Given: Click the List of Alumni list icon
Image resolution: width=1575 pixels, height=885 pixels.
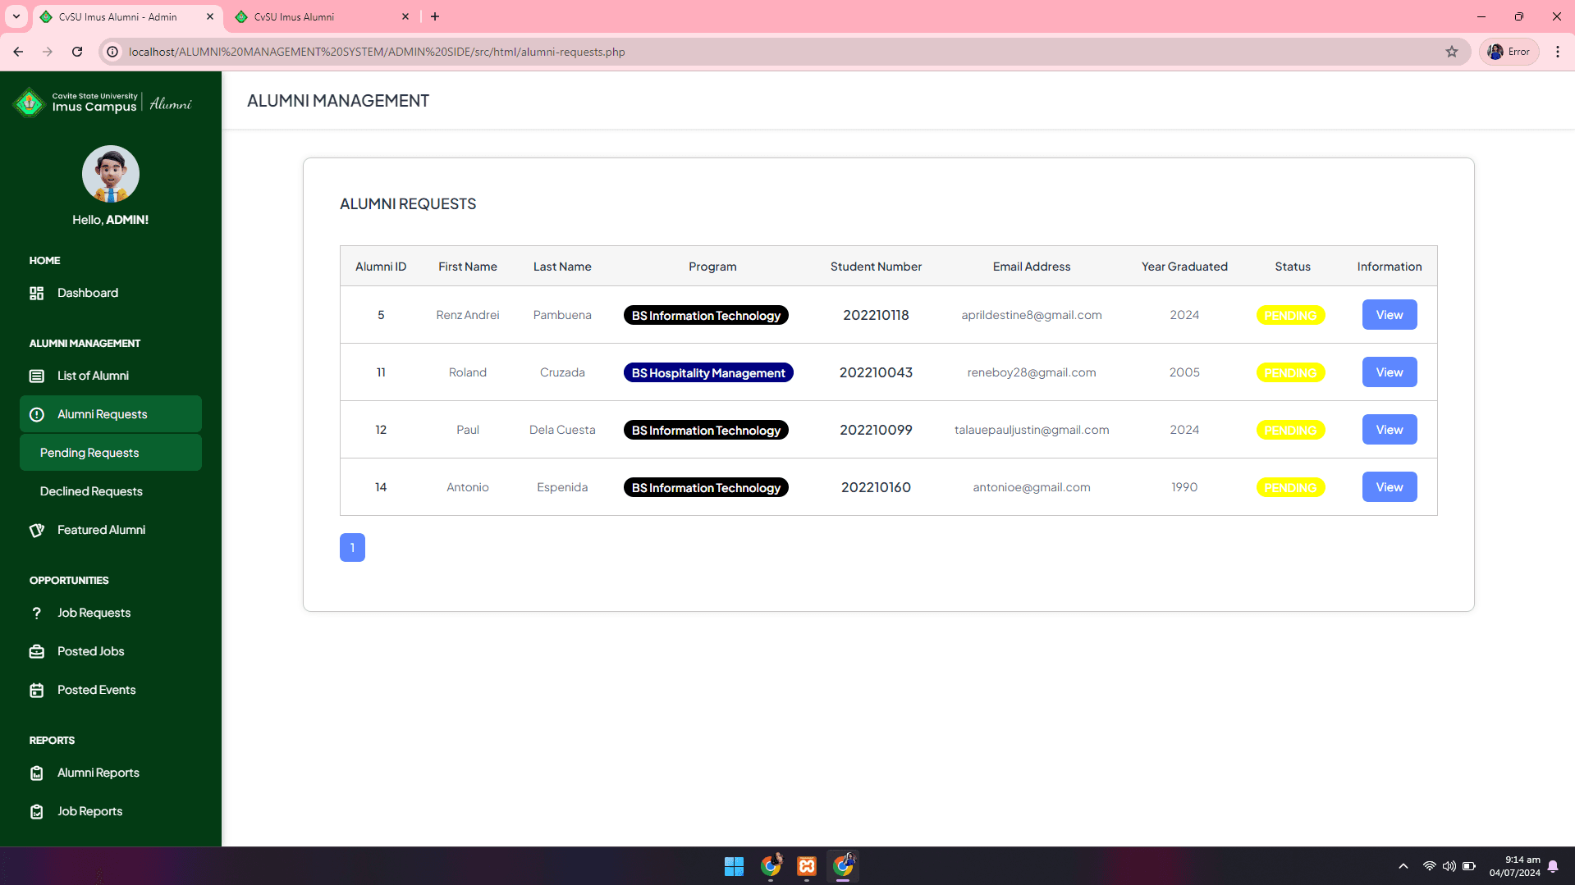Looking at the screenshot, I should click(x=37, y=376).
